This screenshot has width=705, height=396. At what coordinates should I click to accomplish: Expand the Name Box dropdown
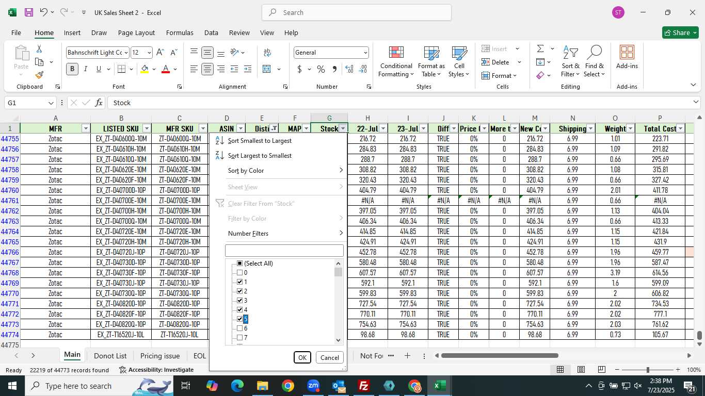click(x=51, y=103)
